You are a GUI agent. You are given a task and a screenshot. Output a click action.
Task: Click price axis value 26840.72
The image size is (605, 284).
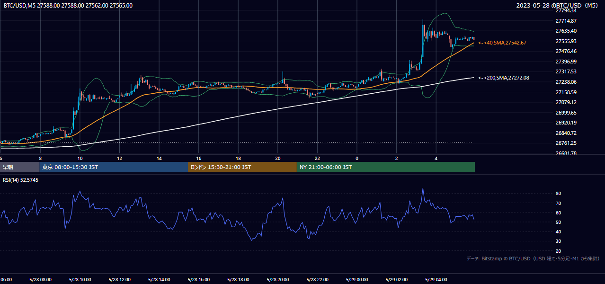coord(566,133)
